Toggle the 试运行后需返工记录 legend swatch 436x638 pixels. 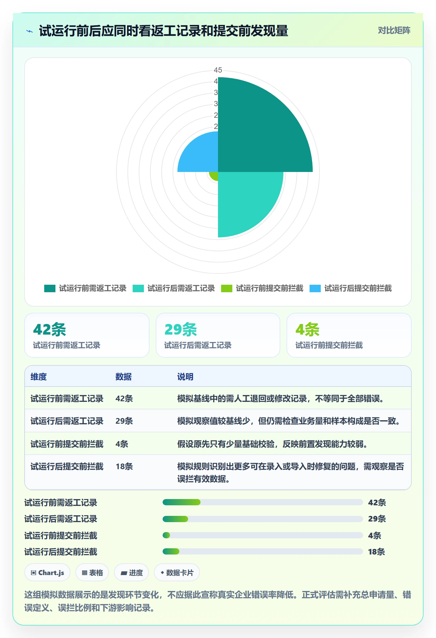(138, 288)
